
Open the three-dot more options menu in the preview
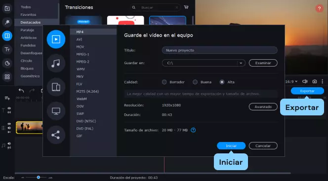click(323, 81)
